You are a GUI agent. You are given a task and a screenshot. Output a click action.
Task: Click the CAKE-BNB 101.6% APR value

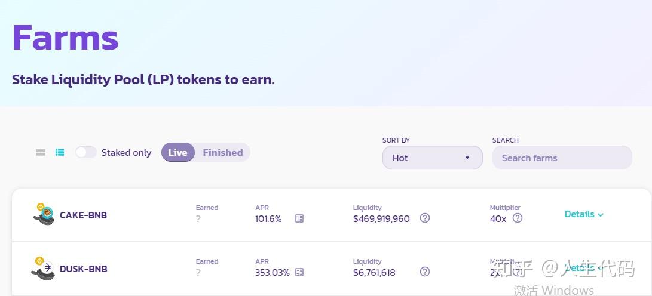click(268, 219)
